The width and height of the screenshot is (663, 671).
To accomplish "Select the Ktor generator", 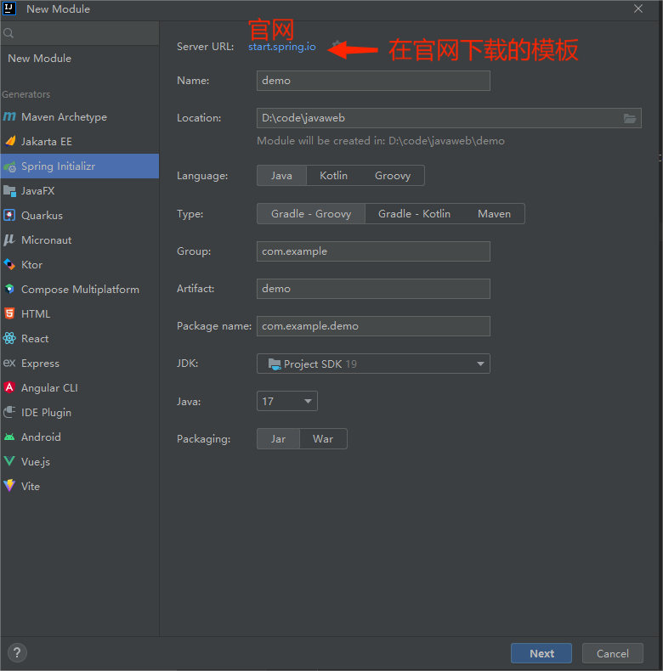I will click(80, 264).
